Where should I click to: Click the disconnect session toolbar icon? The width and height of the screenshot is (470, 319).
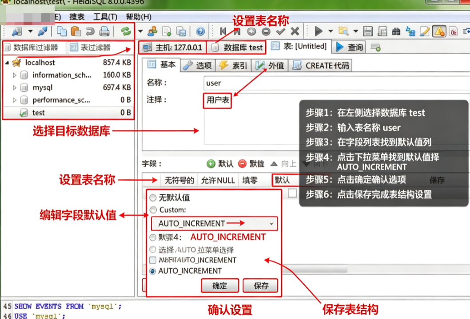43,31
